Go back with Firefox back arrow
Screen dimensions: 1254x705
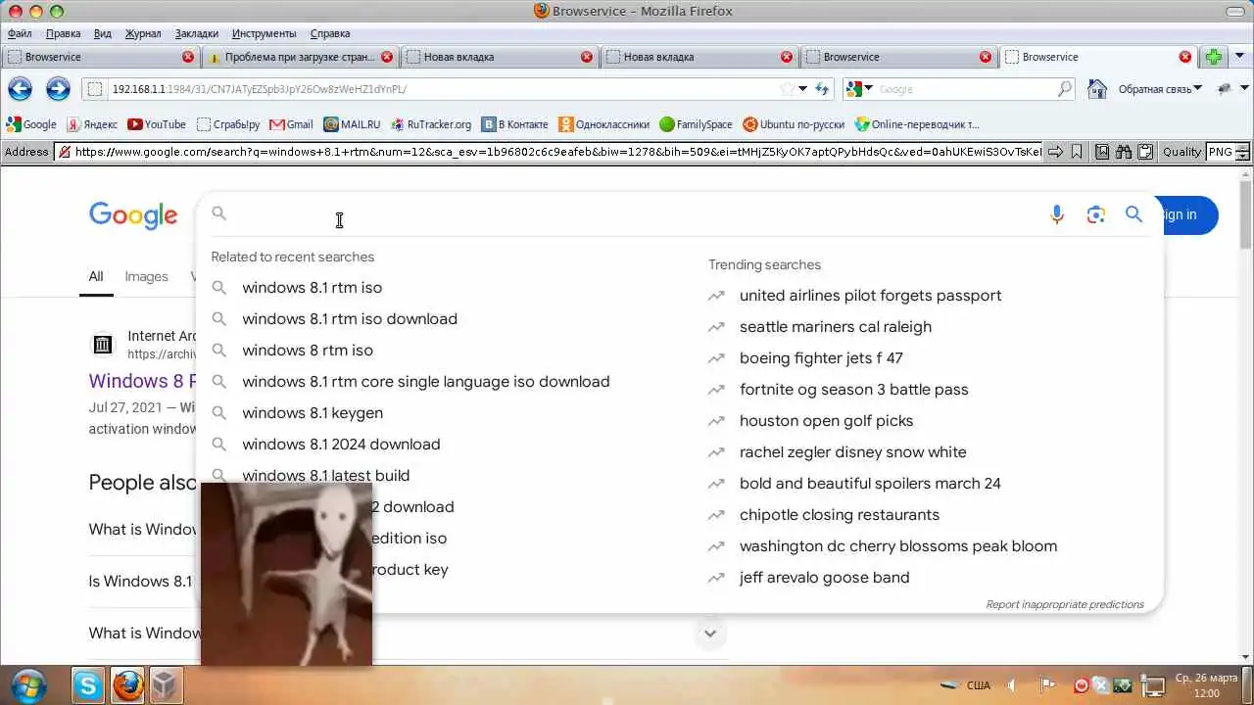click(20, 89)
